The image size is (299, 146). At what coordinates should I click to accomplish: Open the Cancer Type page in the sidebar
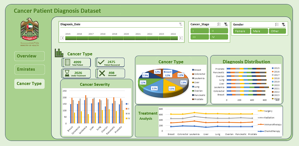[x=29, y=84]
